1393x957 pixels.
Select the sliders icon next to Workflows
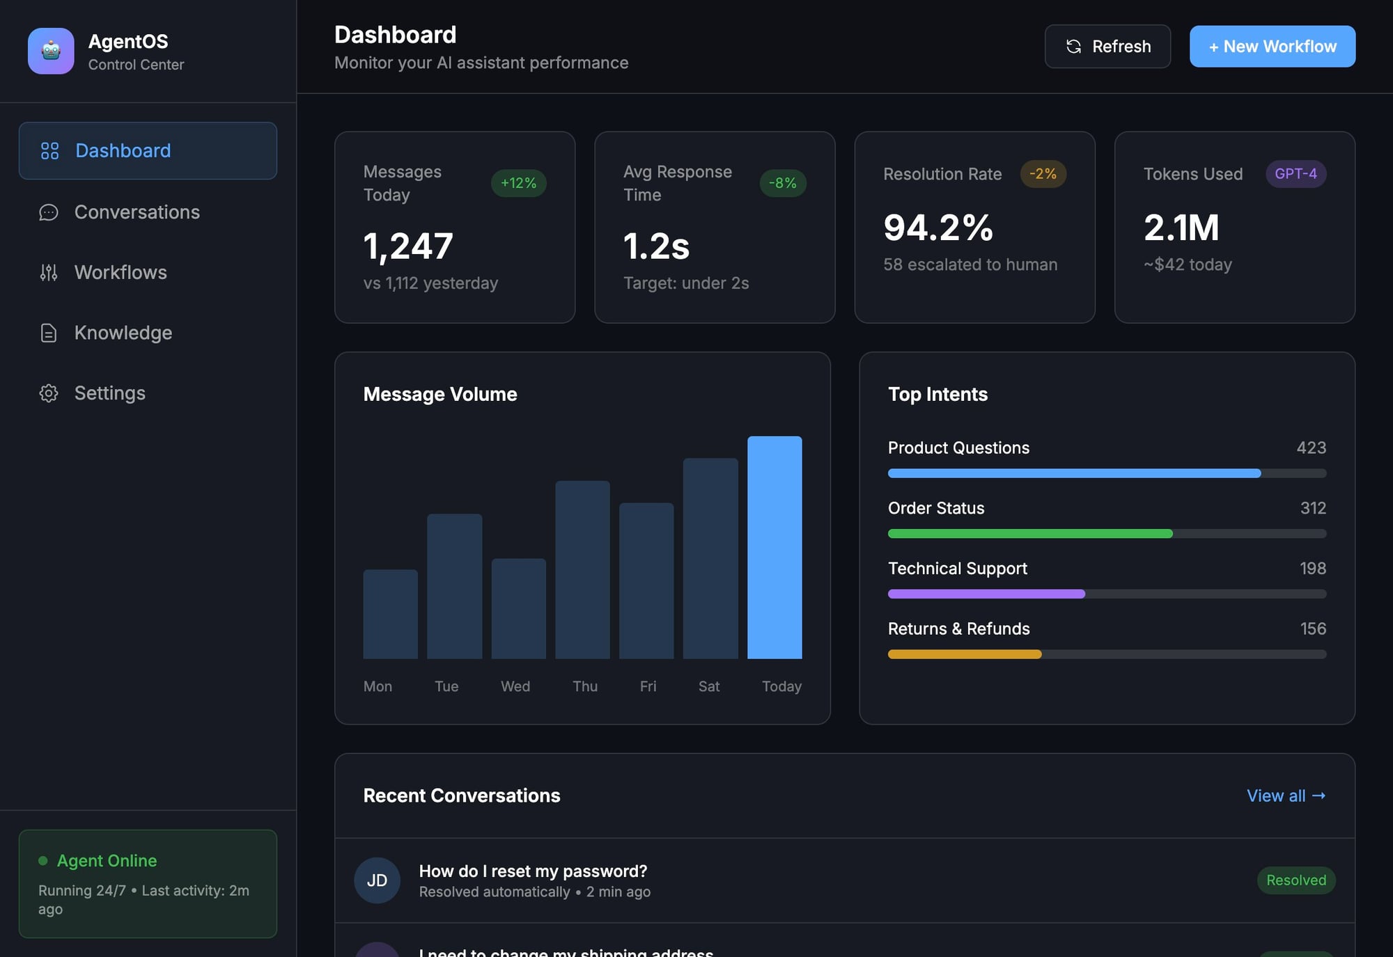(48, 272)
